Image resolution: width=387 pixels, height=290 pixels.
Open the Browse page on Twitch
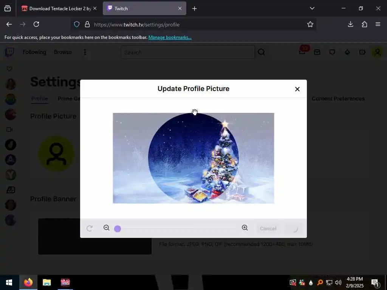click(x=63, y=52)
